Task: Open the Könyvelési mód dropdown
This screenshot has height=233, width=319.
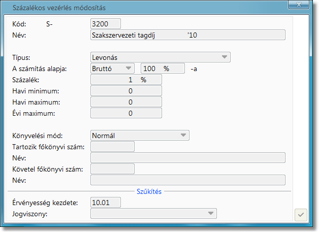Action: [x=140, y=136]
